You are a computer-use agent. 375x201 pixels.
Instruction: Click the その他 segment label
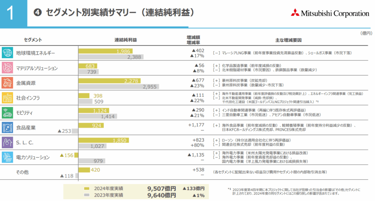point(22,172)
